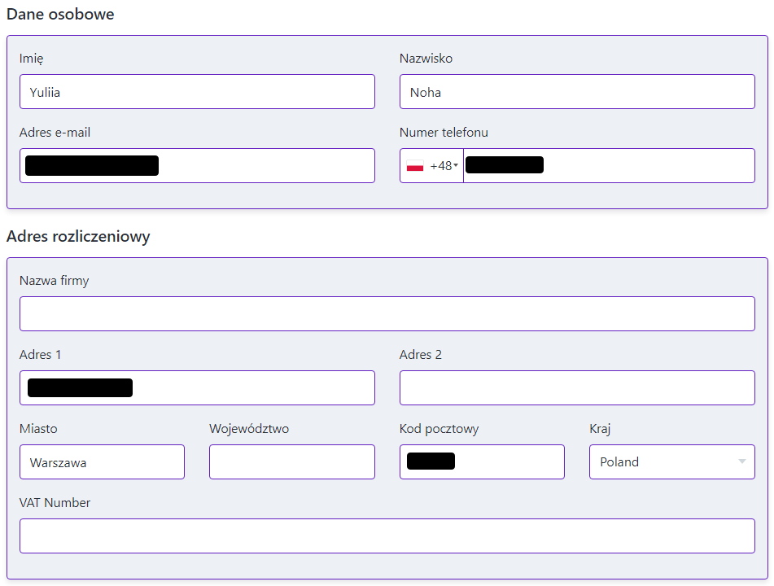Focus the Imię field containing Yuliia
The height and width of the screenshot is (586, 774).
coord(197,92)
